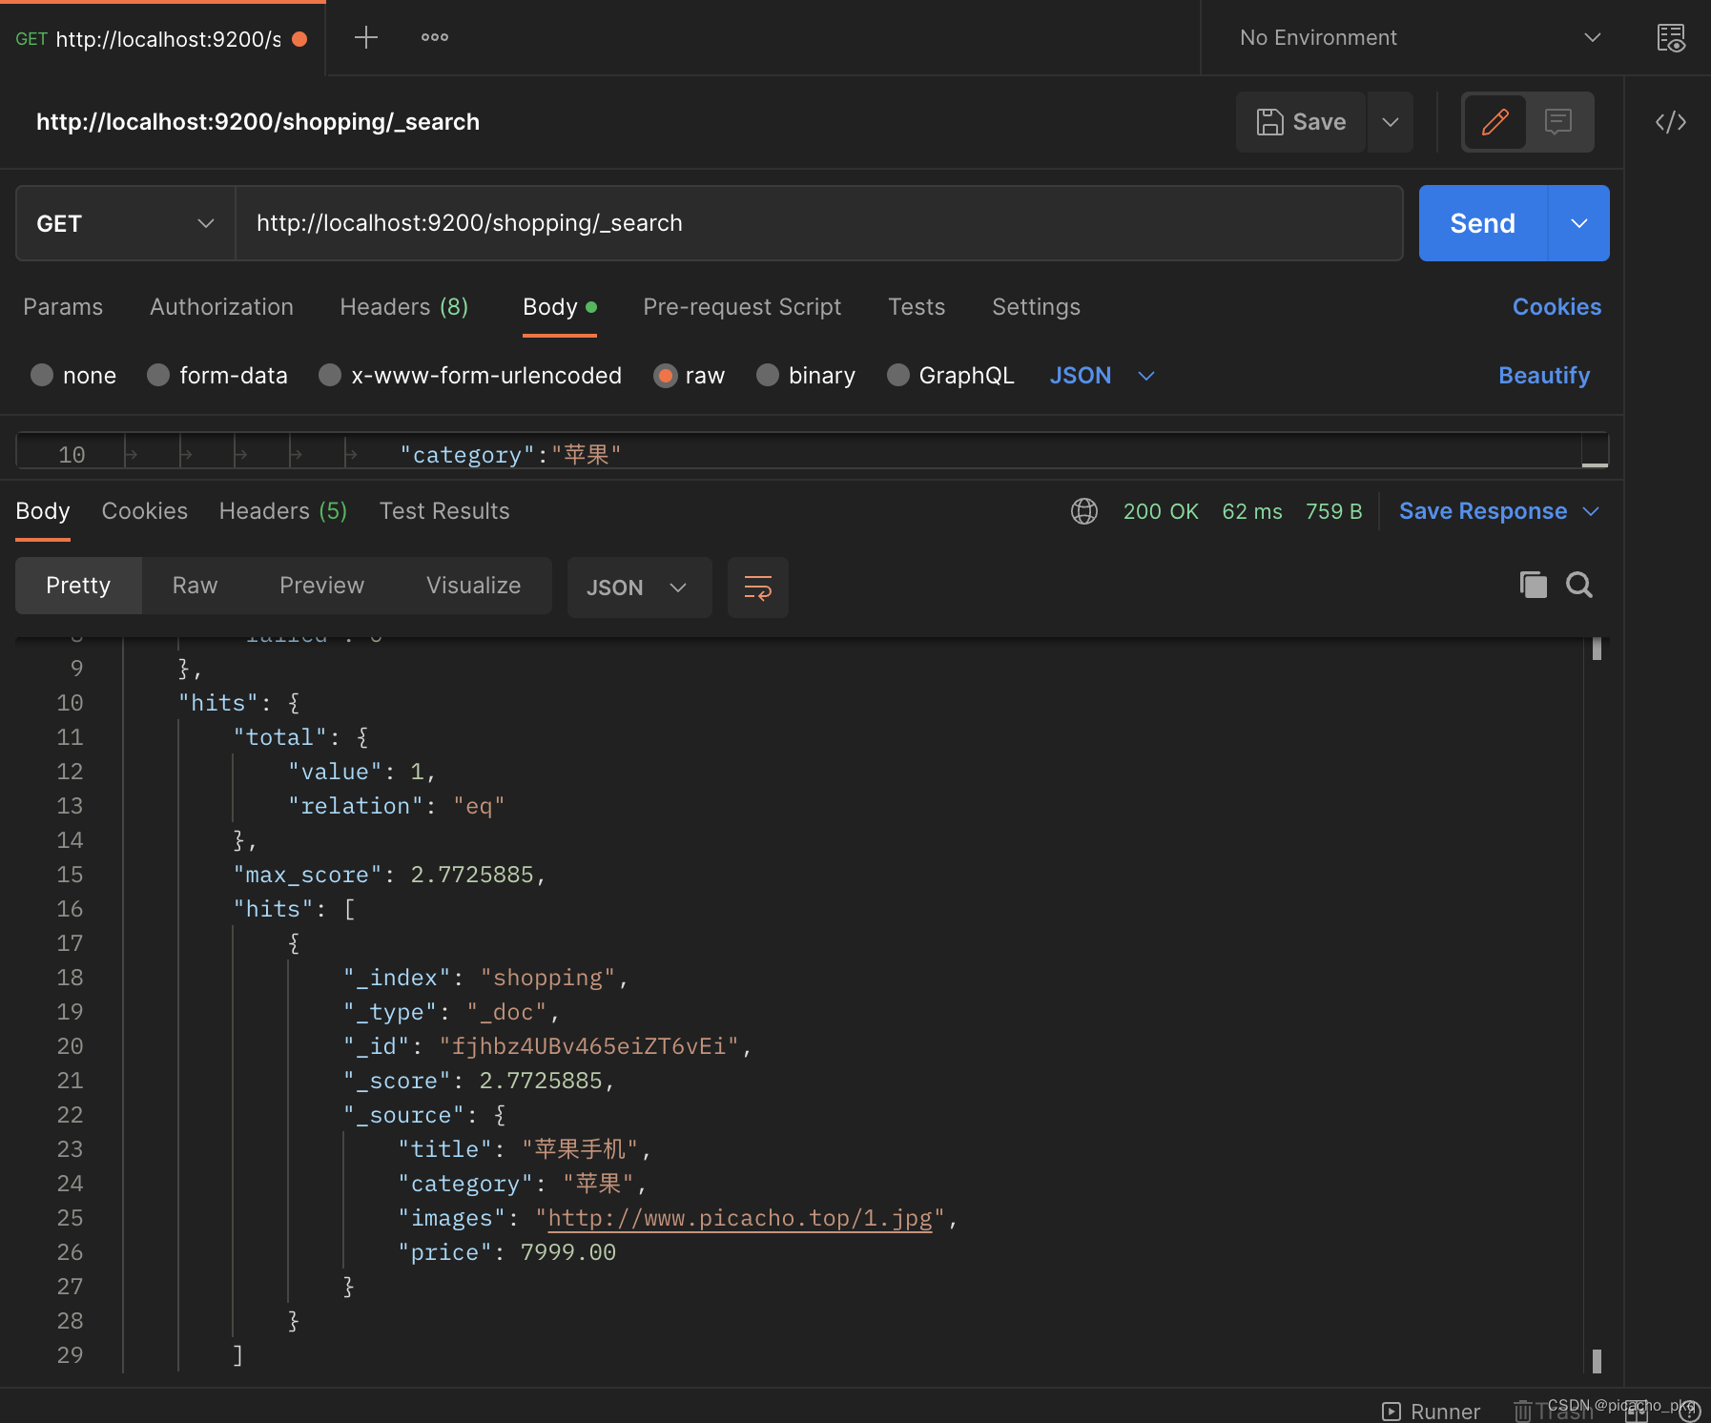Select the none body option
This screenshot has height=1423, width=1711.
(42, 376)
